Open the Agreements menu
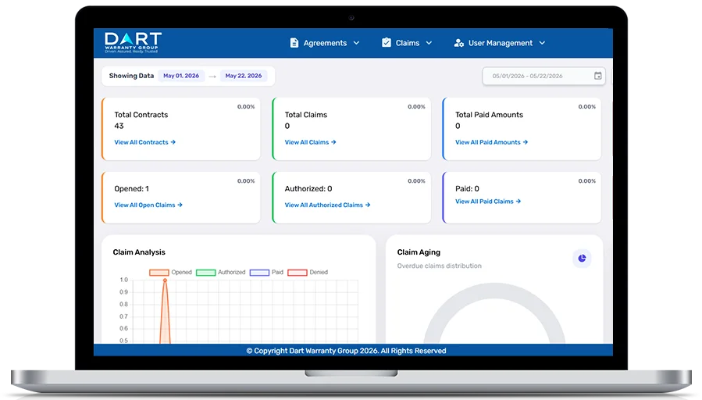The width and height of the screenshot is (702, 400). (325, 43)
